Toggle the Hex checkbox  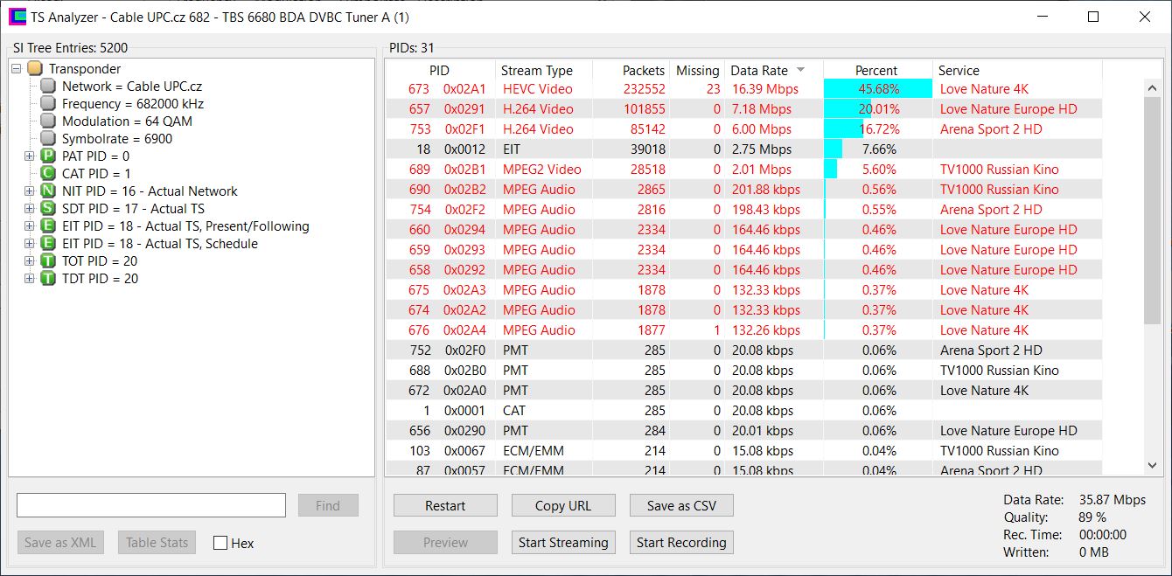[220, 543]
